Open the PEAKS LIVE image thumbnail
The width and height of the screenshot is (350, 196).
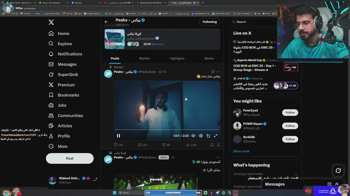[156, 182]
